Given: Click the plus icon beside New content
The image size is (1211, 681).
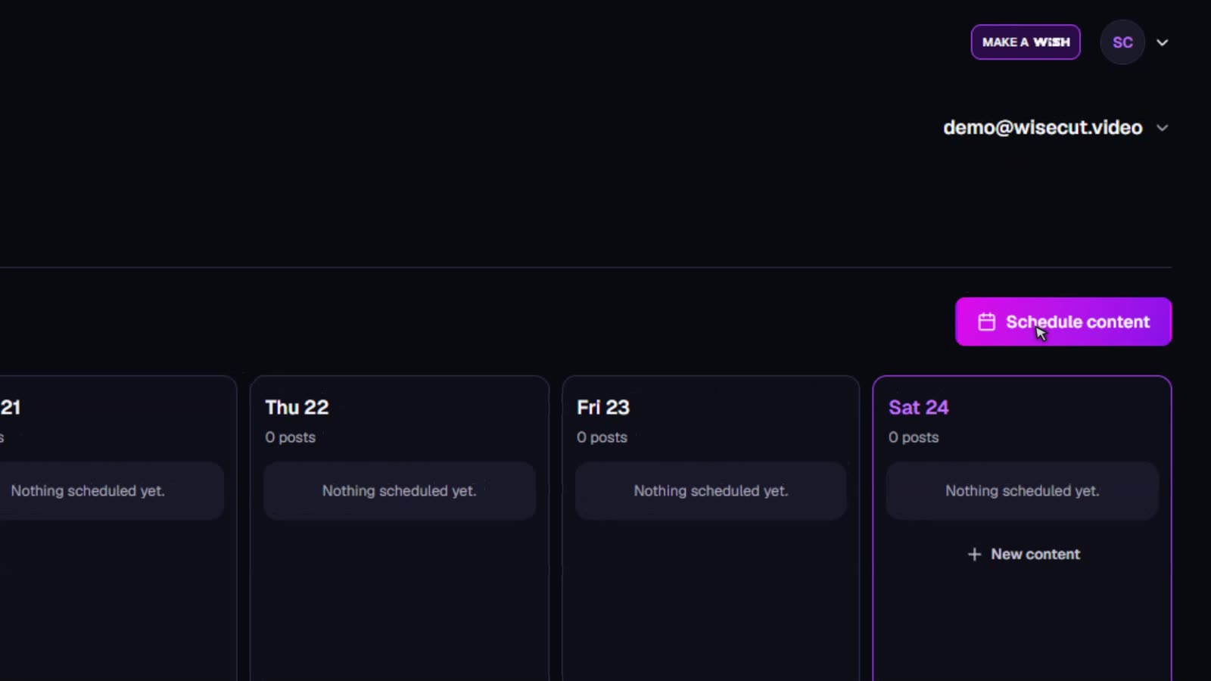Looking at the screenshot, I should point(974,555).
